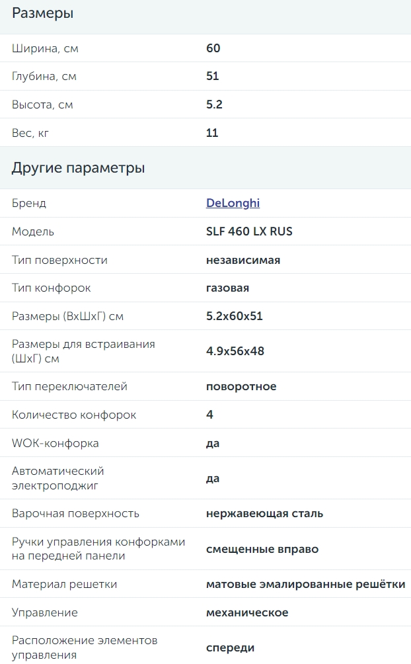Click the Количество конфорок value 4
This screenshot has height=664, width=411.
pos(209,415)
